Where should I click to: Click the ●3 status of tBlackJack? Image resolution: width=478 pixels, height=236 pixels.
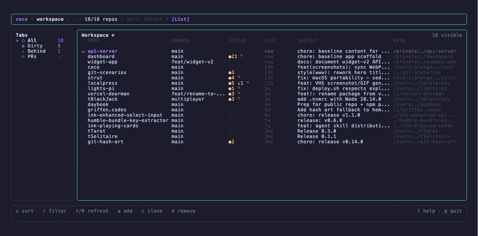click(231, 99)
